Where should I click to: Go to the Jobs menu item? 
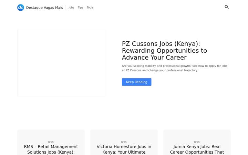coord(71,8)
